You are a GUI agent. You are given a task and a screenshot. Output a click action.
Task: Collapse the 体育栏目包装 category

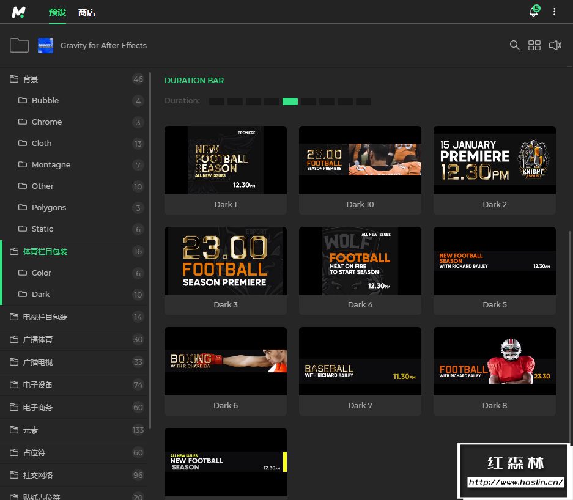point(74,251)
